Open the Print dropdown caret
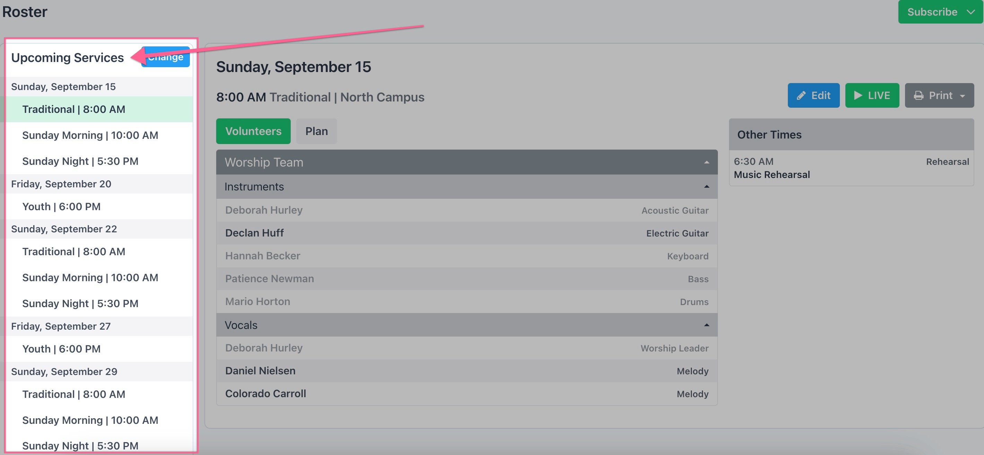The width and height of the screenshot is (984, 455). (962, 96)
